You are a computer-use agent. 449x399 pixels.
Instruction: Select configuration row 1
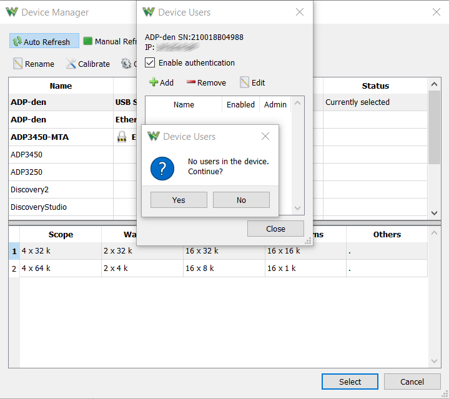14,251
